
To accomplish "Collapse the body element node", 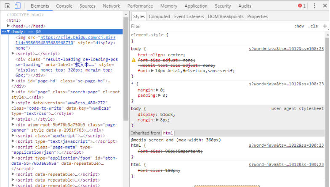I will (x=8, y=32).
